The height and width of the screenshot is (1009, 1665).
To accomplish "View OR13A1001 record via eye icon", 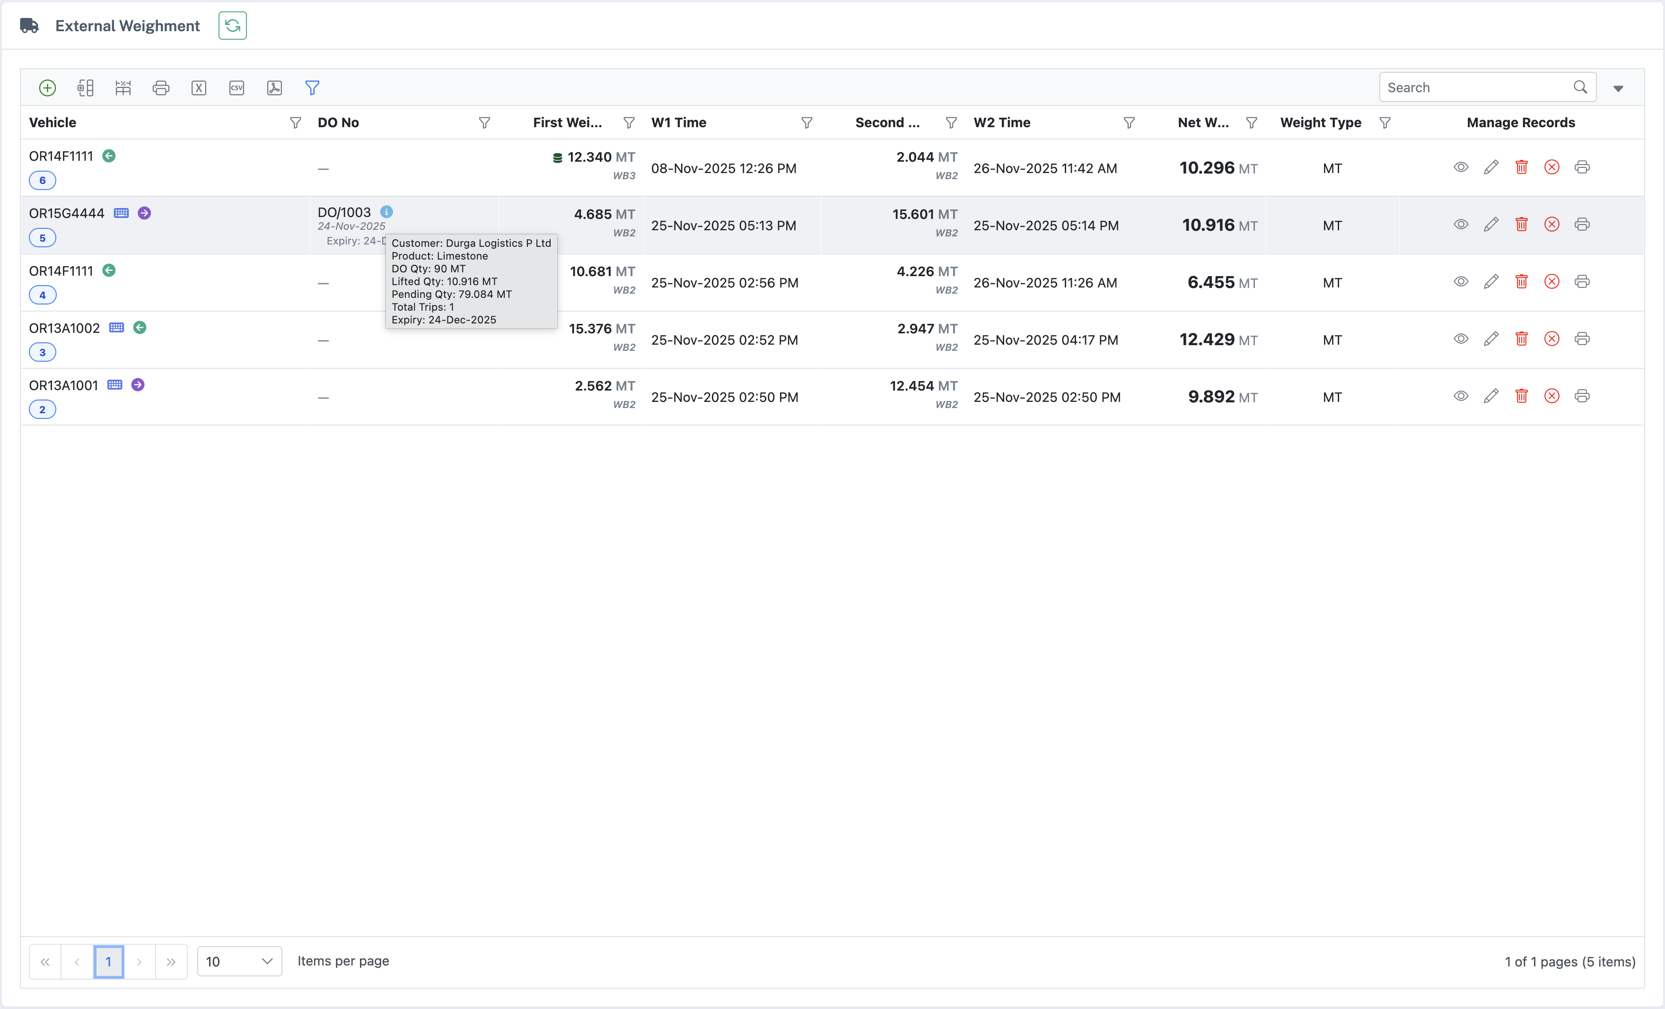I will (x=1460, y=396).
